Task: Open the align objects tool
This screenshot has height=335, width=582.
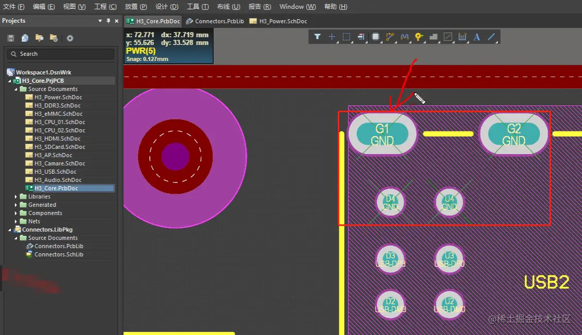Action: click(x=361, y=37)
